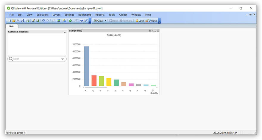262x140 pixels.
Task: Select the tall blue bar for quantity 1
Action: (x=87, y=66)
